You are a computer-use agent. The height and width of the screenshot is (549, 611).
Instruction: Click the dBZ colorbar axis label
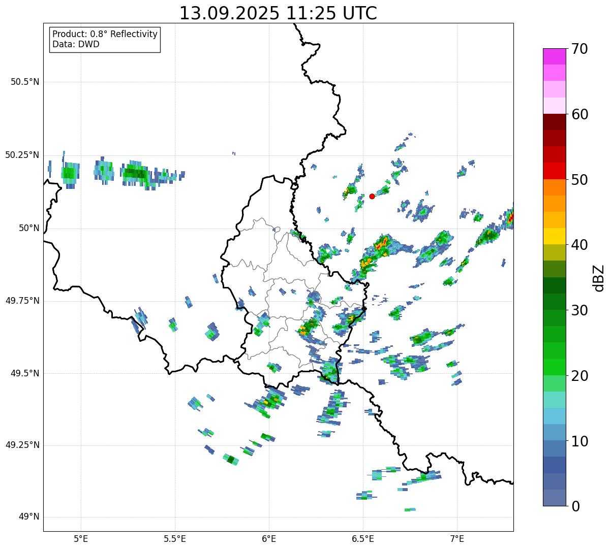[599, 277]
